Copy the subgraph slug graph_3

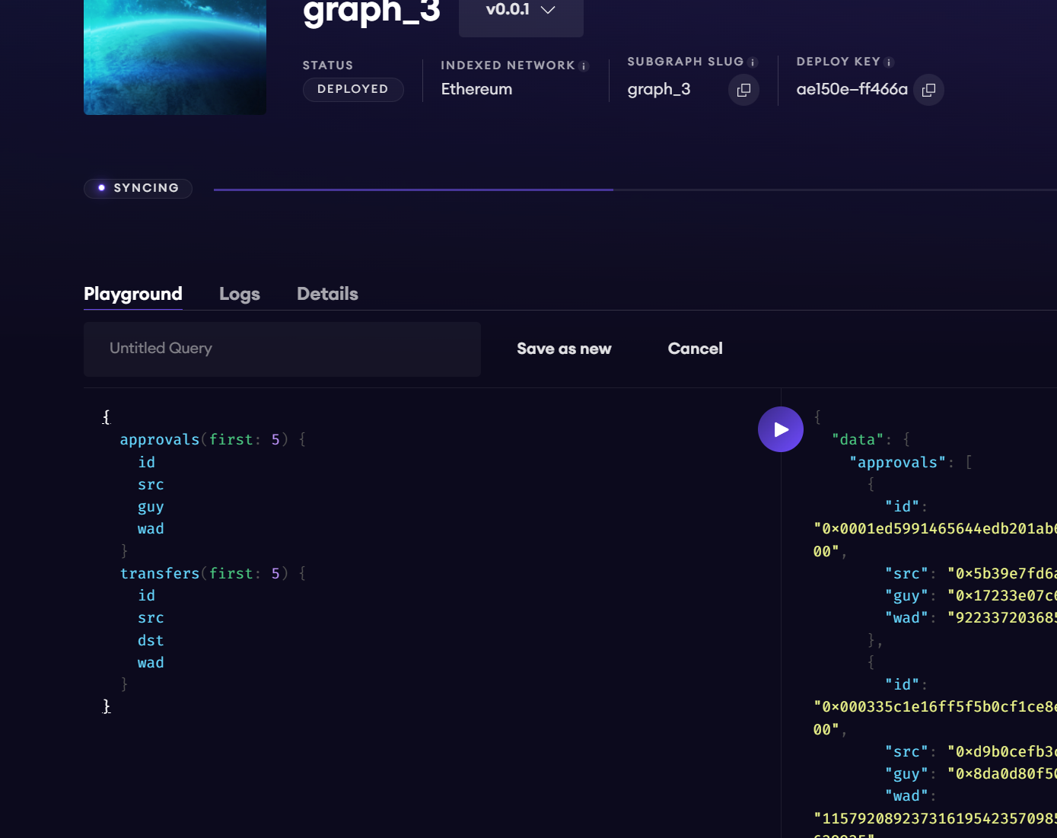743,90
